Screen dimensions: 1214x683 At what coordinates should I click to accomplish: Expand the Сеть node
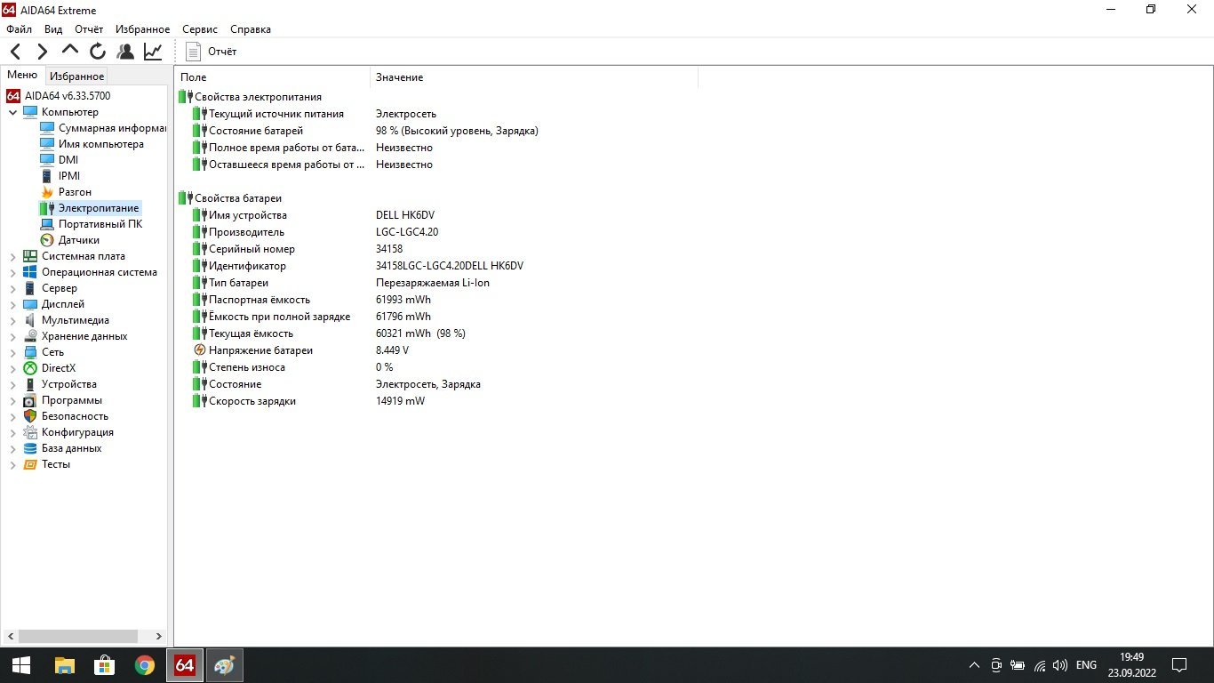point(13,352)
